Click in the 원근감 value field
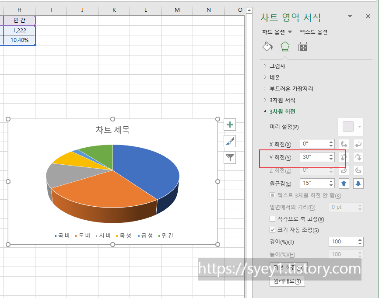Screen dimensions: 379x298 (314, 183)
